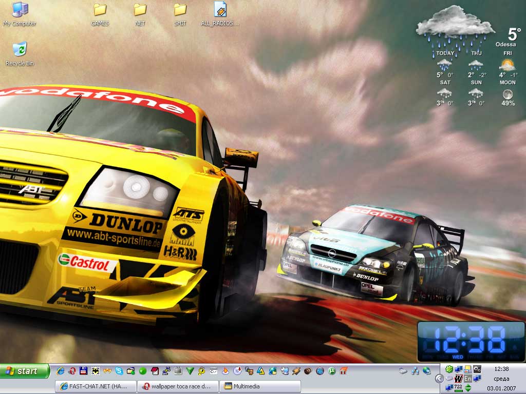
Task: Click the flame disc-burning Quick Launch icon
Action: click(x=226, y=371)
